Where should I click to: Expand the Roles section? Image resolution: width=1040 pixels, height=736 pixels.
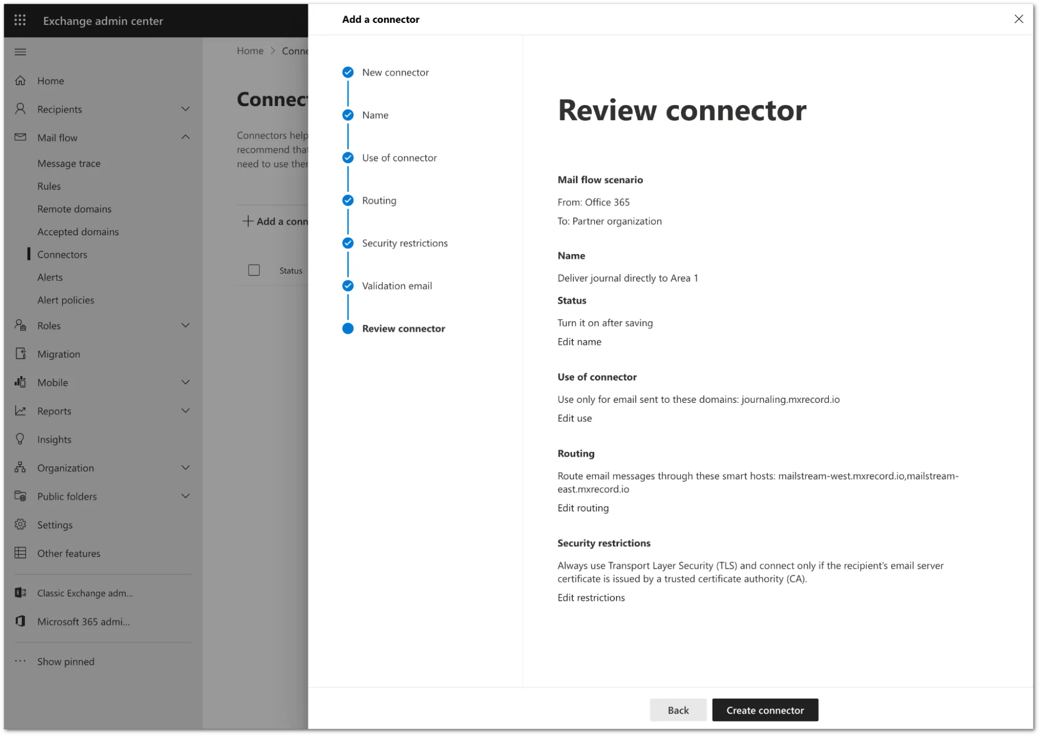[186, 325]
